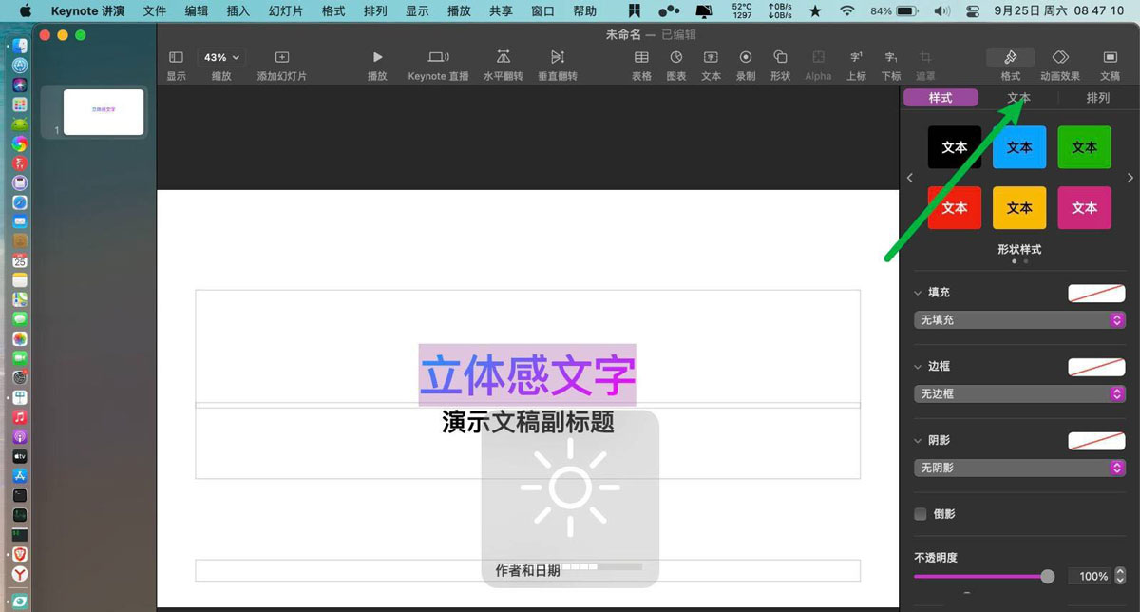Insert a table (表格)
Image resolution: width=1140 pixels, height=612 pixels.
point(641,64)
